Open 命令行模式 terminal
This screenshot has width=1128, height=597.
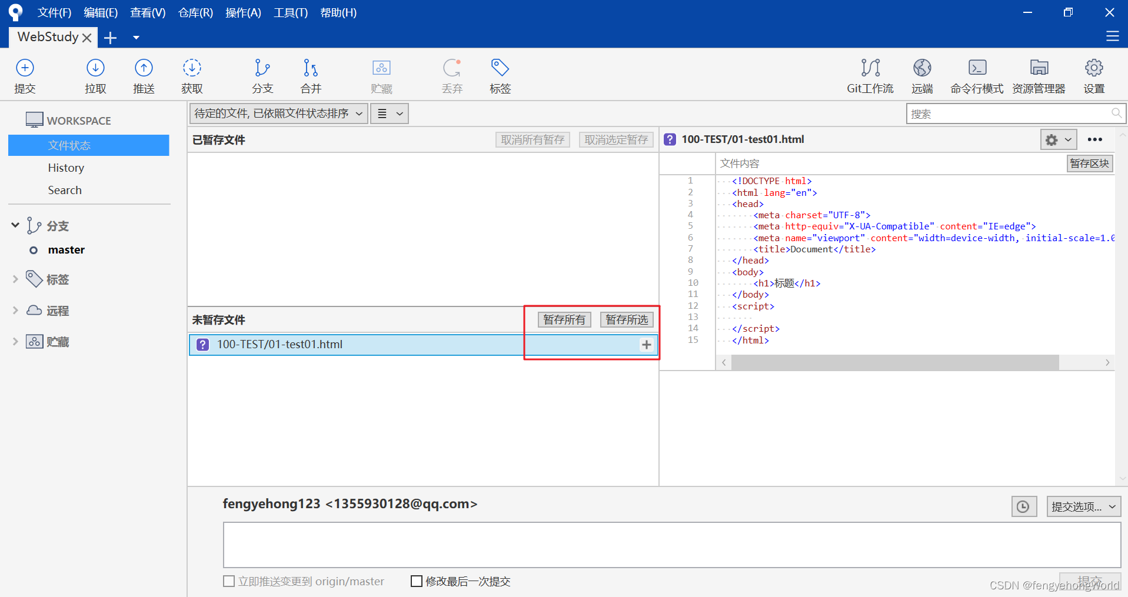point(977,76)
